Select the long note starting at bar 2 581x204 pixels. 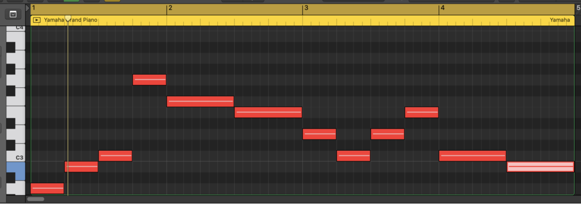(200, 101)
